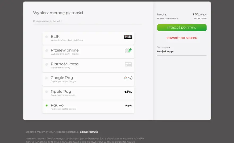234x143 pixels.
Task: Click the payment progress bar
Action: [87, 24]
